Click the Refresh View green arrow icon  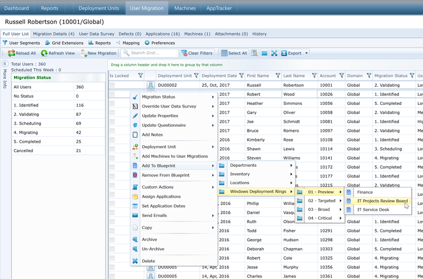click(44, 53)
